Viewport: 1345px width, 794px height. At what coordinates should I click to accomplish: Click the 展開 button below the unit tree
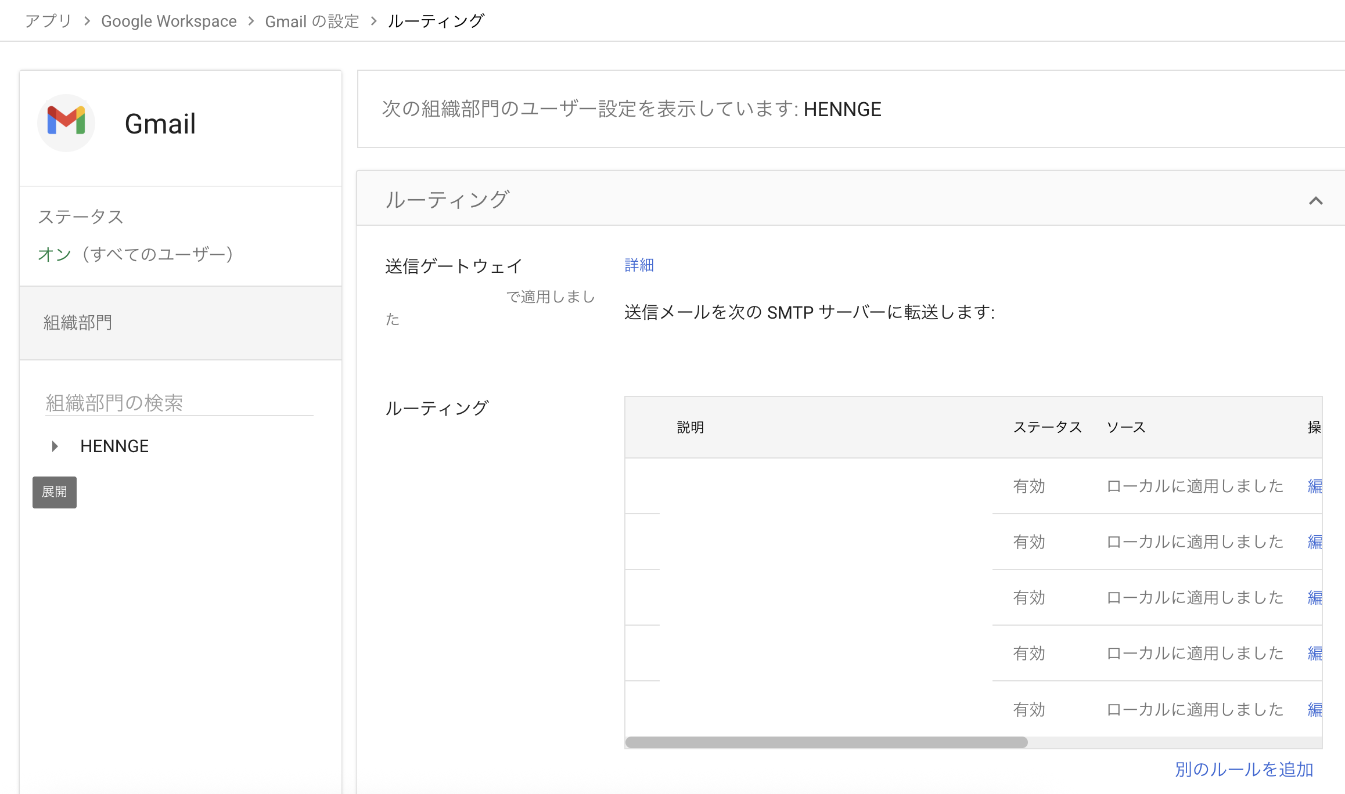[x=54, y=492]
